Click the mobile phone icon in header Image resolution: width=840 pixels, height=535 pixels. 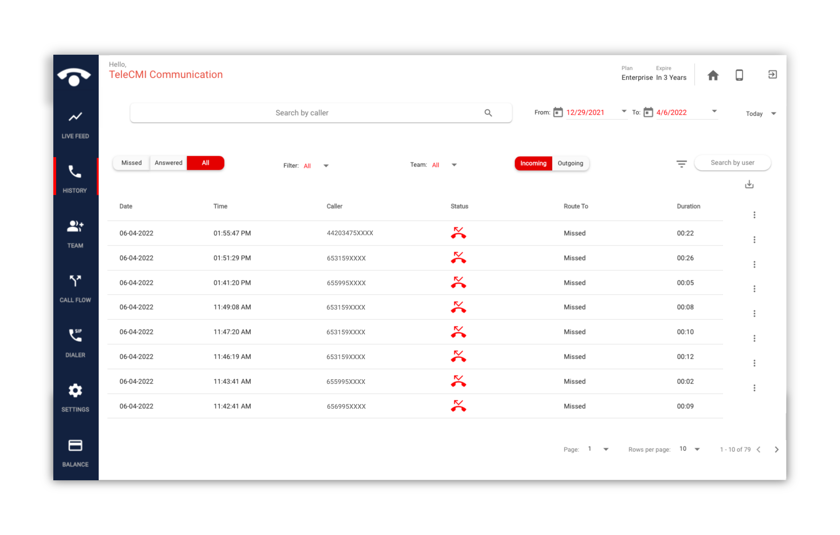click(x=739, y=75)
